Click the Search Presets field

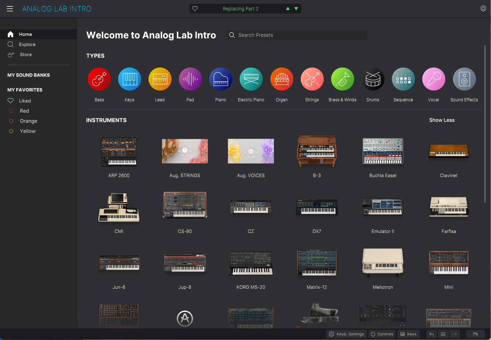tap(297, 35)
